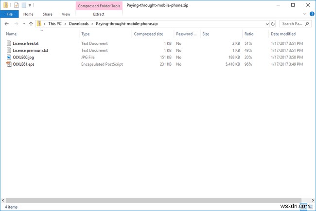Click the 151 KB compressed size value
This screenshot has height=211, width=316.
(166, 58)
